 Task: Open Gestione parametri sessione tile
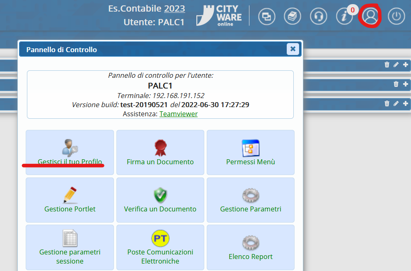(x=70, y=247)
